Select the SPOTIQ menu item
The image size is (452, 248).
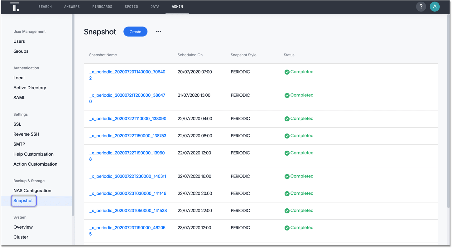point(131,7)
